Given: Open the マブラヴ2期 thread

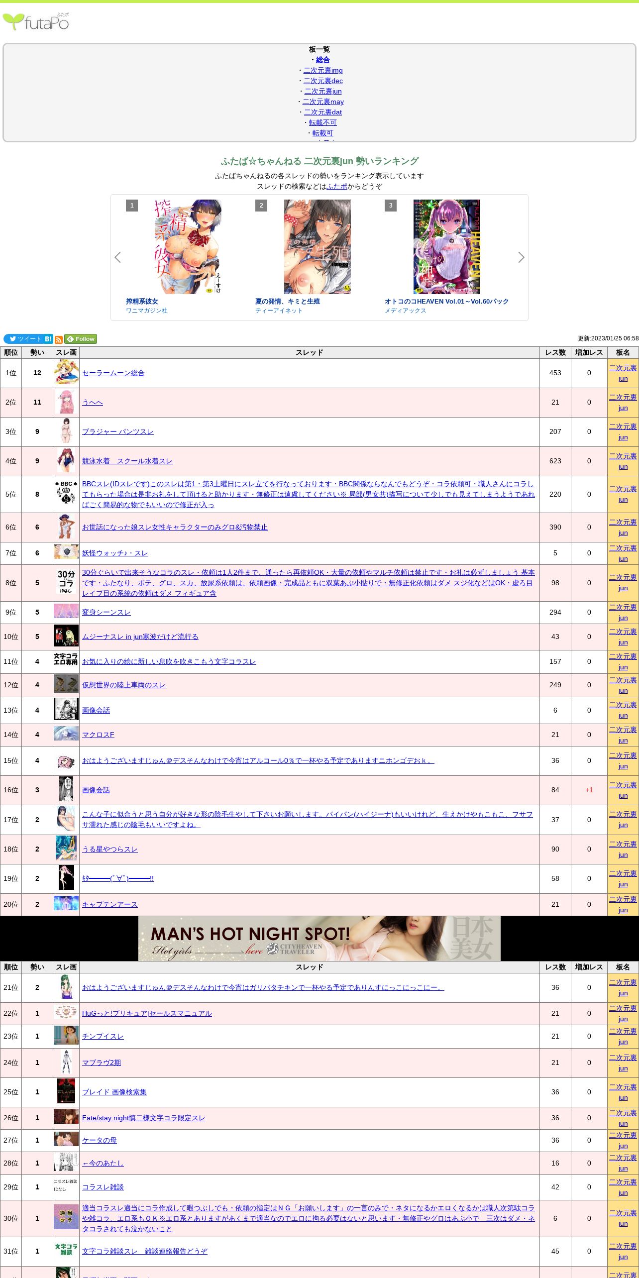Looking at the screenshot, I should click(x=102, y=1063).
